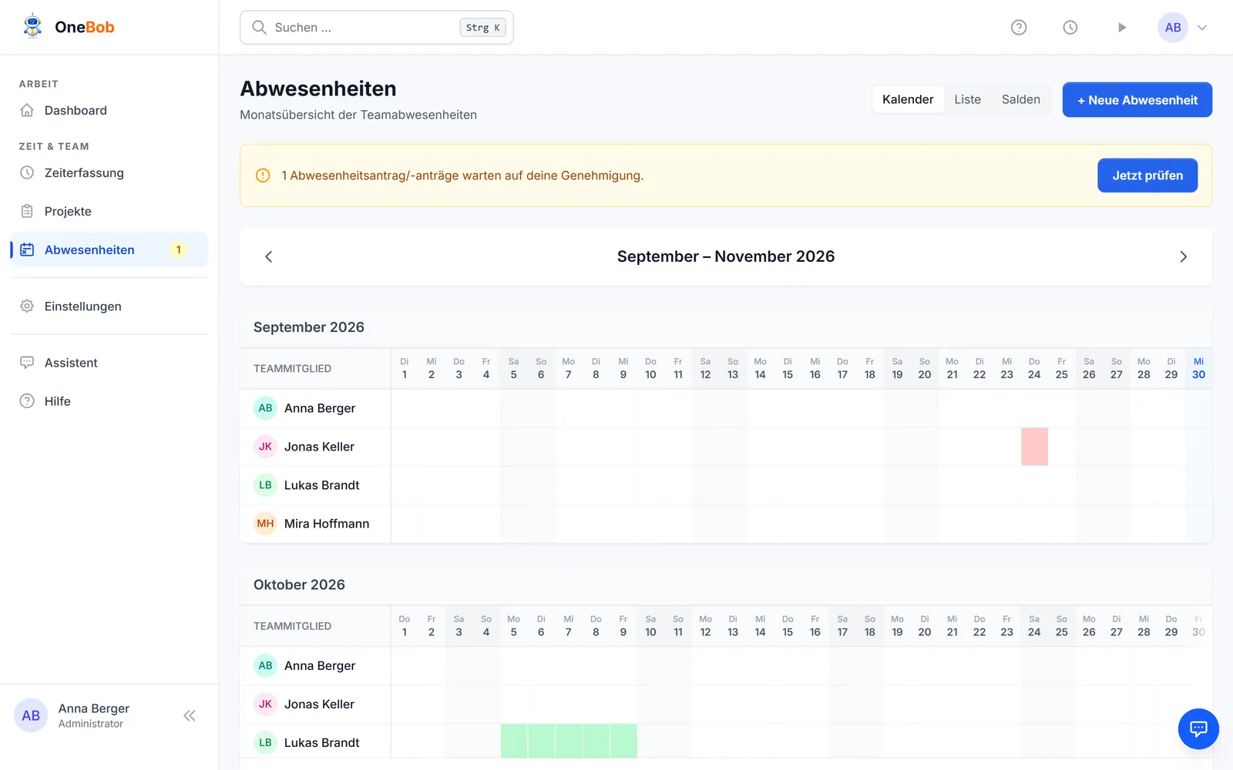Screen dimensions: 1233x770
Task: Click the AB avatar in top bar
Action: click(x=1173, y=28)
